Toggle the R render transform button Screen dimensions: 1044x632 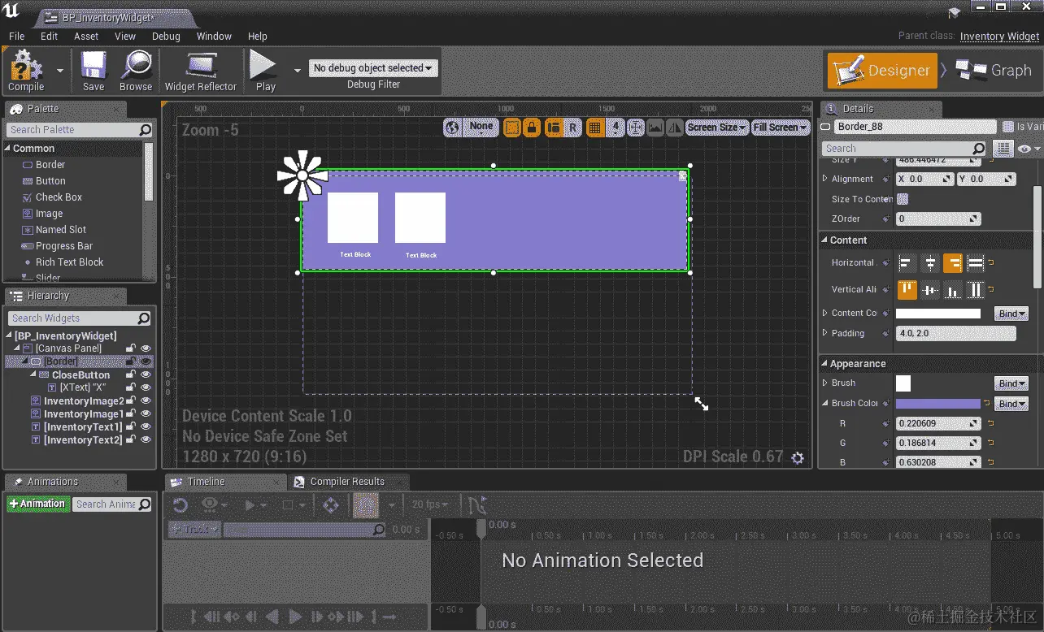572,128
